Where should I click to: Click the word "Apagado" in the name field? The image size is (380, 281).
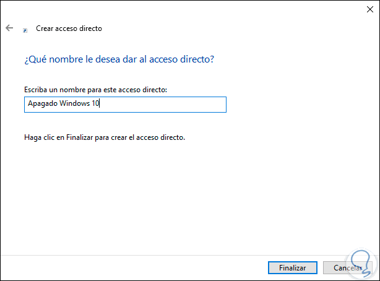tap(41, 105)
